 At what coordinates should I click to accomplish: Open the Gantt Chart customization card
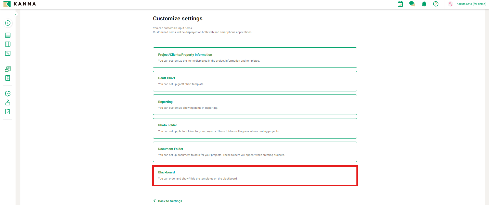click(255, 81)
